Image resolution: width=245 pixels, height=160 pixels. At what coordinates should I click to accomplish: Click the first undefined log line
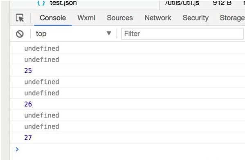tap(42, 48)
